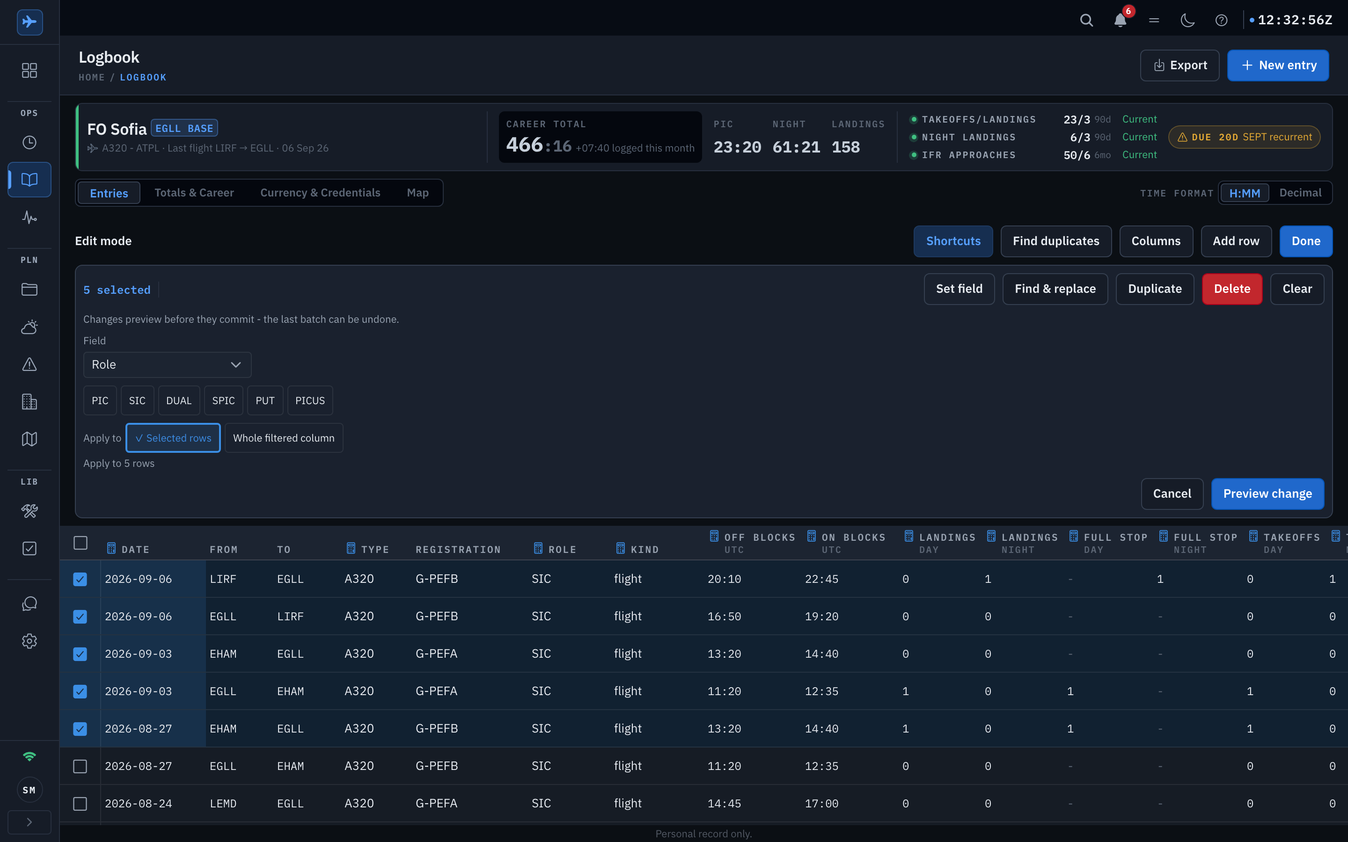Open the activity pulse icon in sidebar
The height and width of the screenshot is (842, 1348).
[x=29, y=217]
